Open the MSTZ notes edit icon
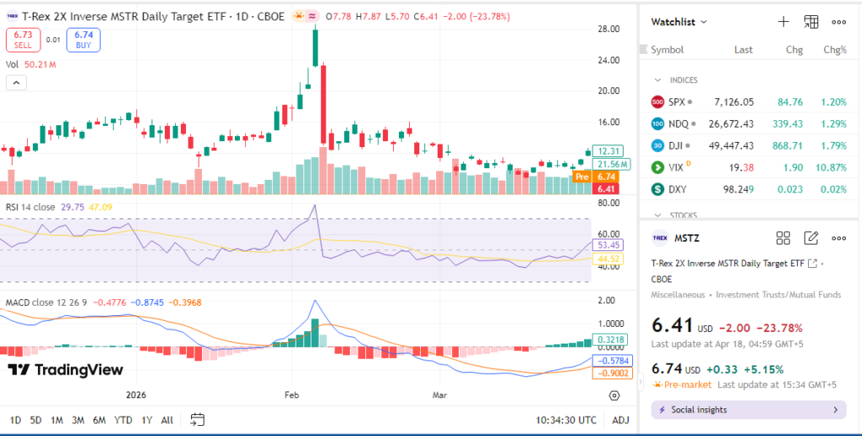862x436 pixels. (x=811, y=238)
